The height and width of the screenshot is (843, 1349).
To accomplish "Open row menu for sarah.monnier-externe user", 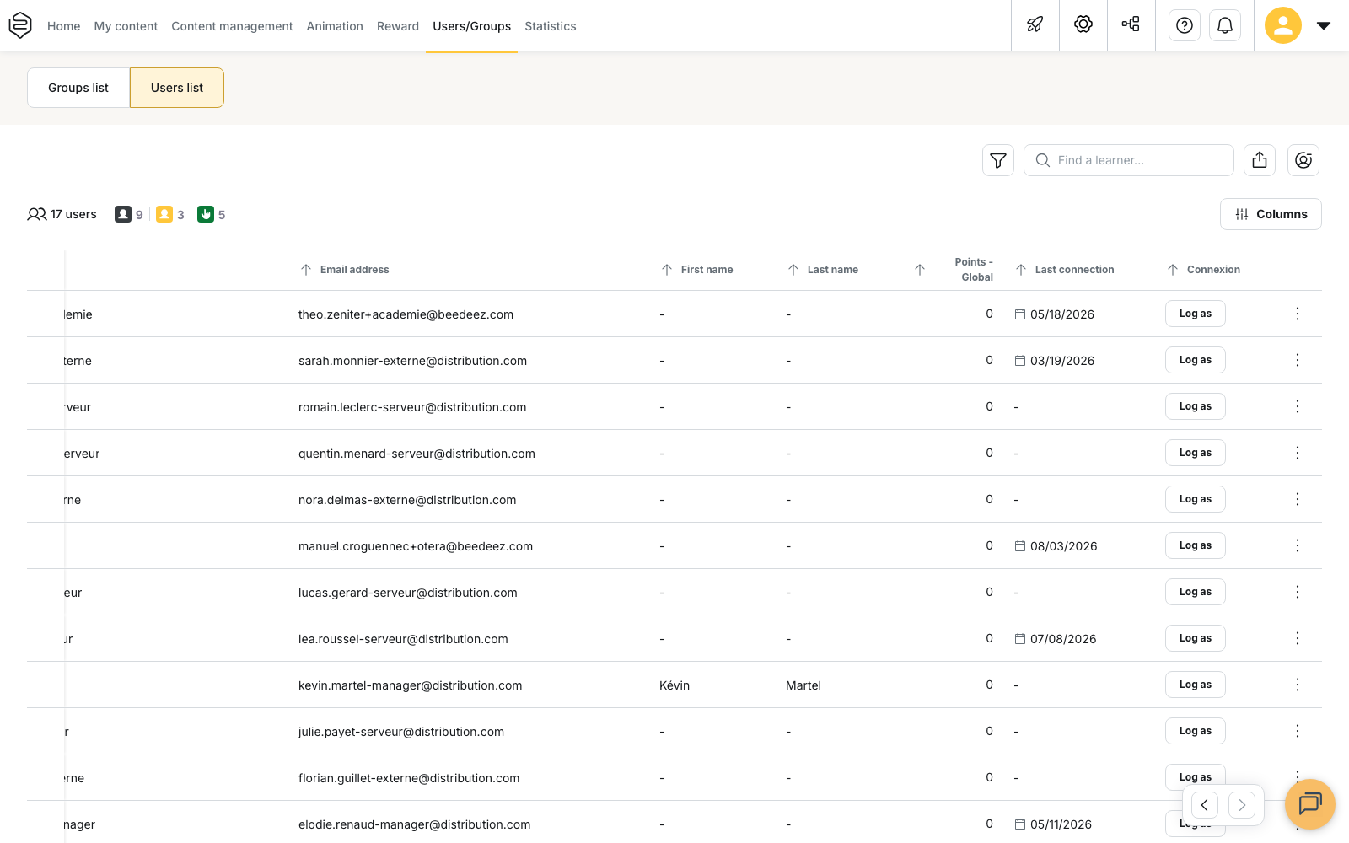I will 1298,360.
